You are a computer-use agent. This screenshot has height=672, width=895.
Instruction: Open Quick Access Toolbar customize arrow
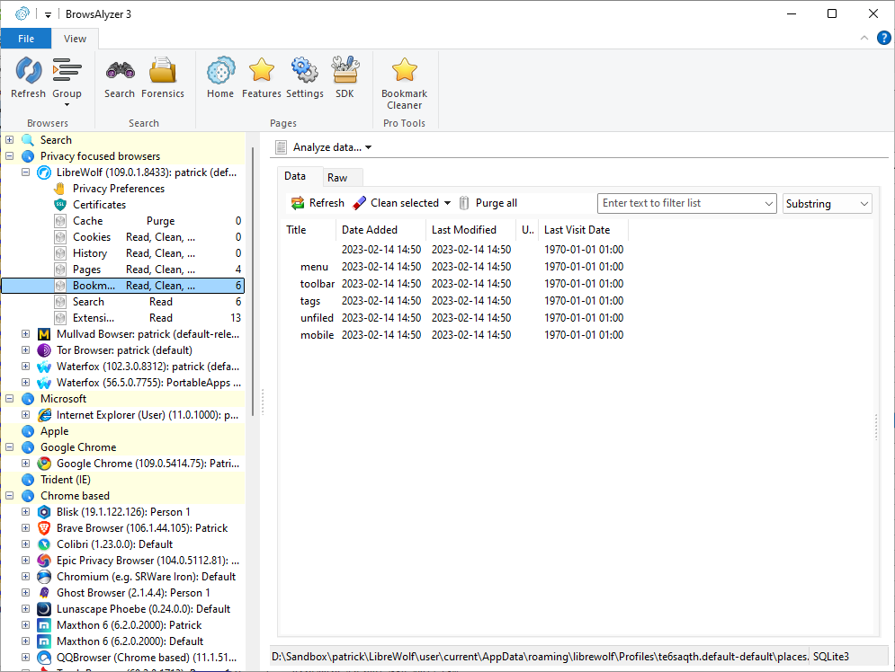(48, 14)
